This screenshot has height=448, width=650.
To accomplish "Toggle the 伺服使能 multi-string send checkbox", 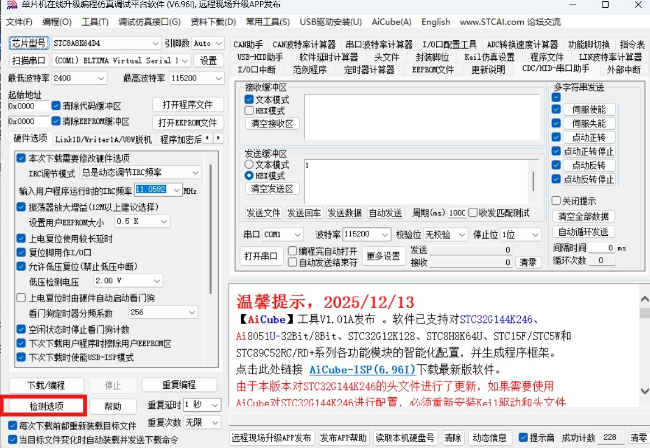I will coord(555,109).
